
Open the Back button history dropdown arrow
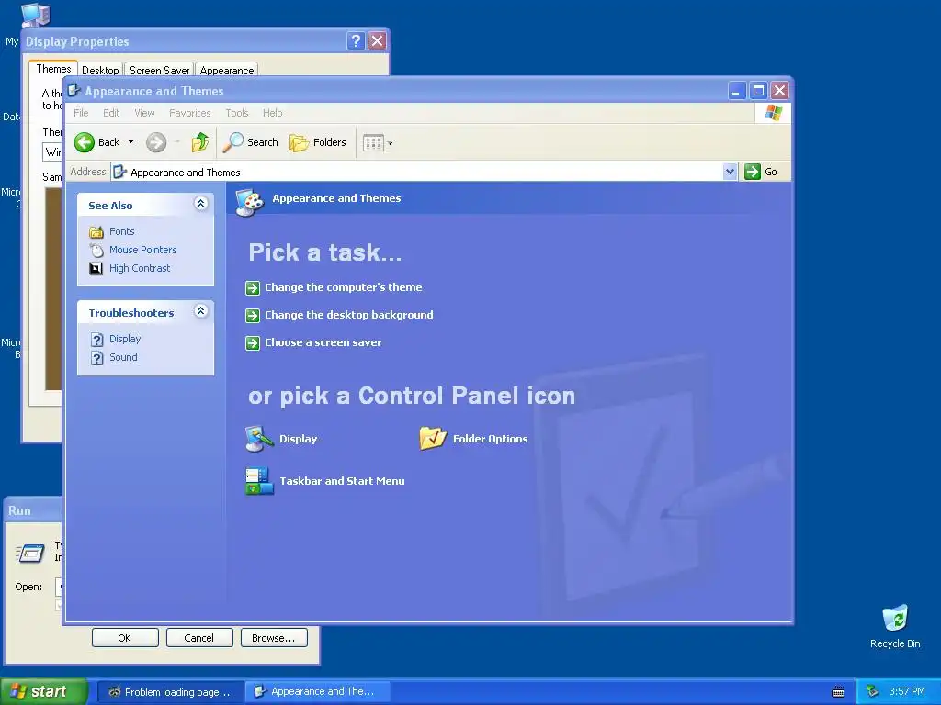click(130, 142)
